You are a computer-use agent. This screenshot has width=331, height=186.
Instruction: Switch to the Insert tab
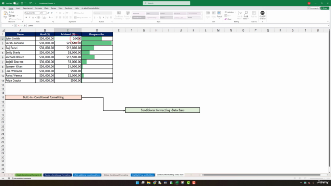[x=18, y=8]
